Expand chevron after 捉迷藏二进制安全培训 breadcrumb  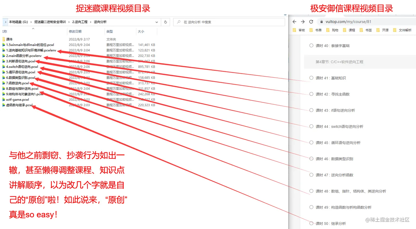69,22
